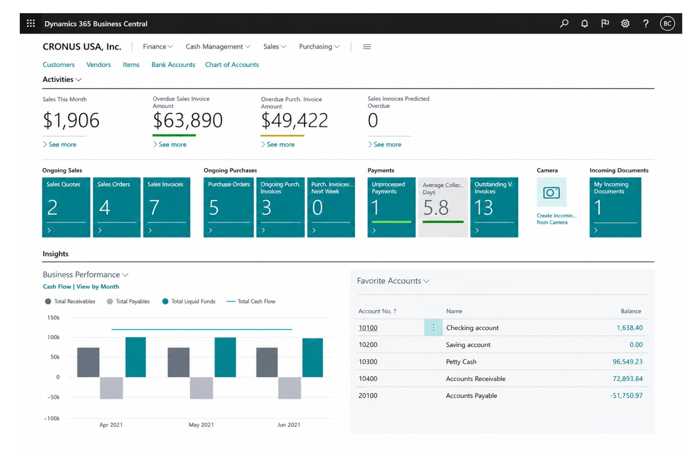
Task: Click arrow on Purch. Invoices Next Week tile
Action: (x=314, y=230)
